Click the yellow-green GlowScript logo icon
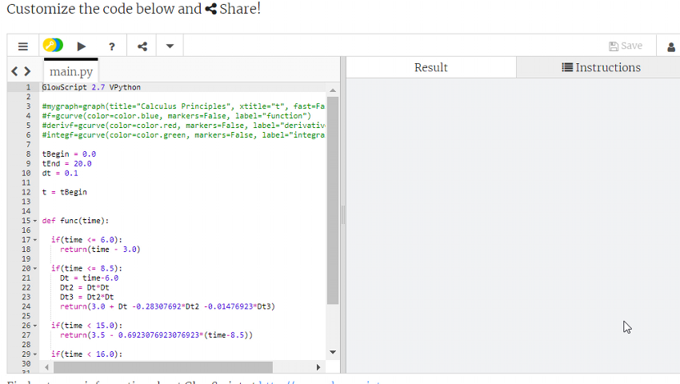This screenshot has height=384, width=680. tap(53, 46)
